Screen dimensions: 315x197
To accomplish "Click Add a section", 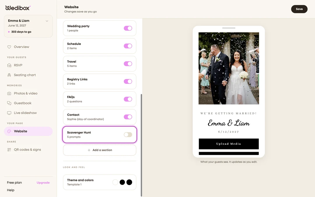I will [100, 150].
